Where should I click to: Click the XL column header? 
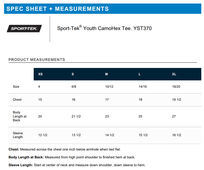click(174, 74)
